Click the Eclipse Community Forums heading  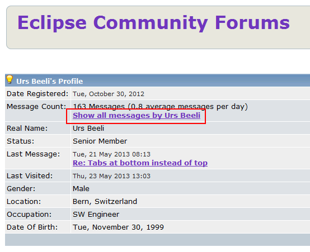tap(154, 23)
